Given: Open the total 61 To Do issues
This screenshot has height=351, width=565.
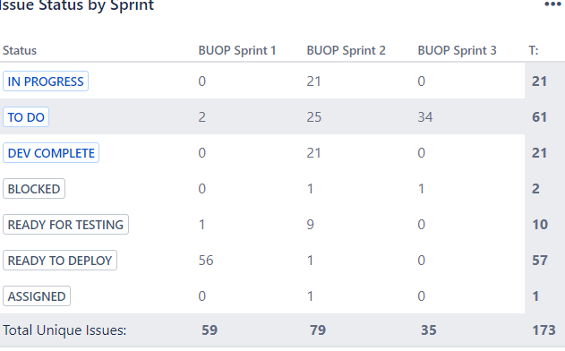Looking at the screenshot, I should (x=539, y=117).
